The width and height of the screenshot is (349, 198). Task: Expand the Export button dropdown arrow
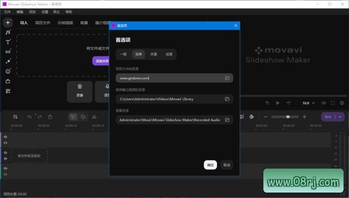pos(340,117)
